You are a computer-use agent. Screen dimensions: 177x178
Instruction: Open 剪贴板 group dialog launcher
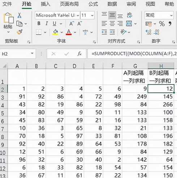click(29, 42)
